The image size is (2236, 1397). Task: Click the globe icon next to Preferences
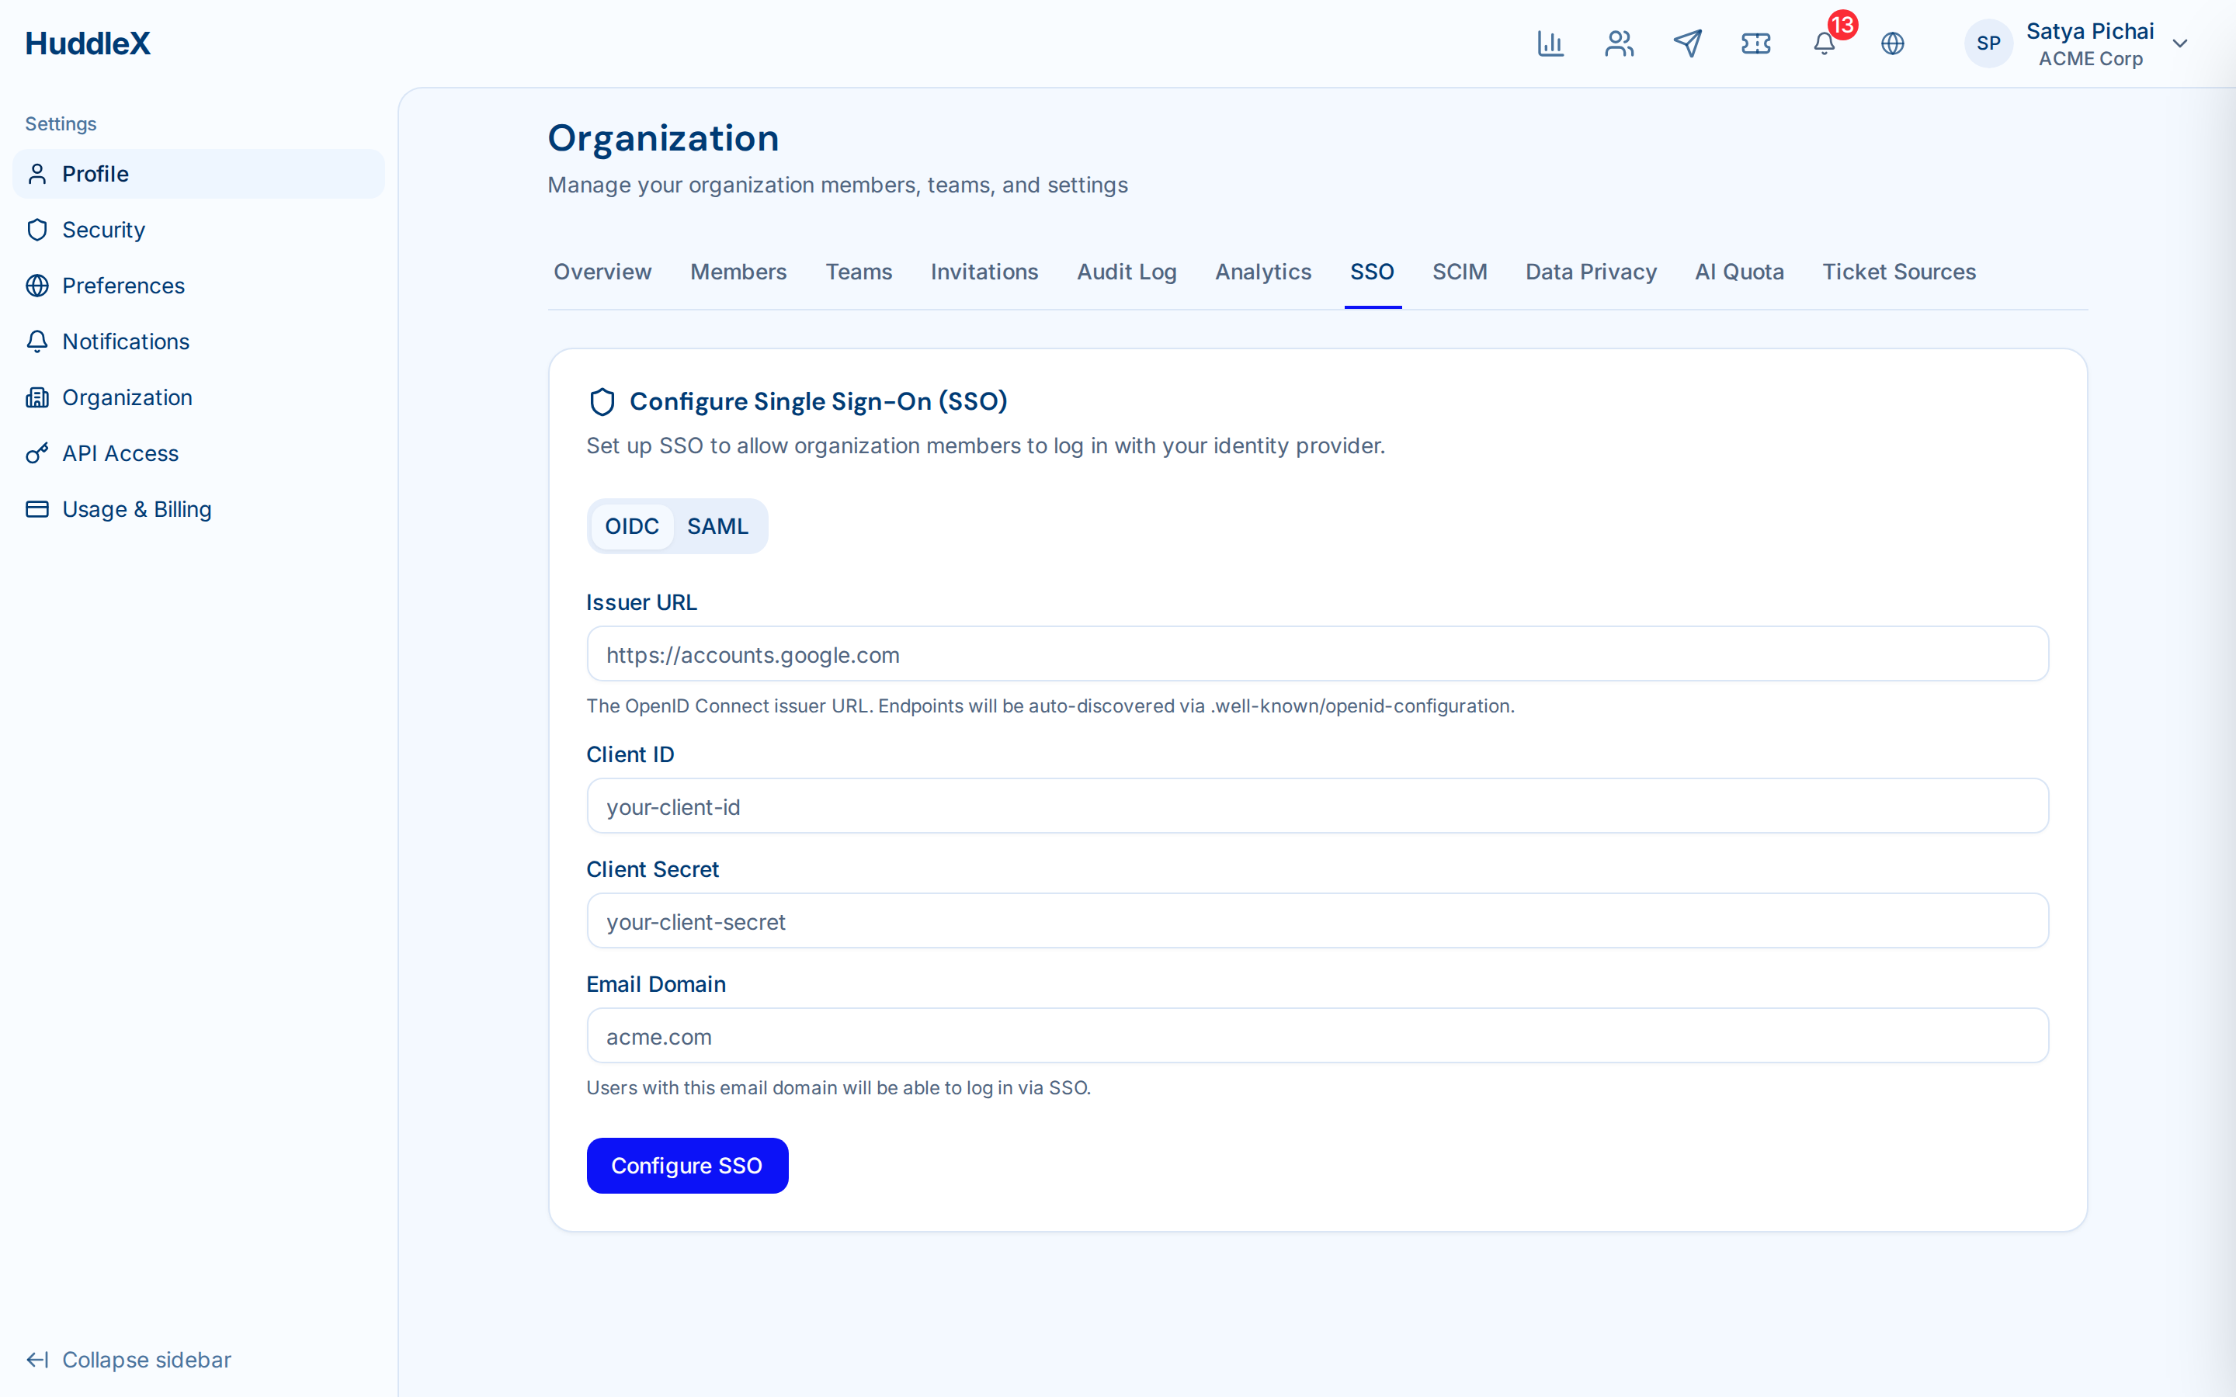pyautogui.click(x=37, y=286)
